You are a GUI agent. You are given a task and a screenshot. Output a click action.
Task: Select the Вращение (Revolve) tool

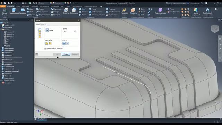click(23, 11)
